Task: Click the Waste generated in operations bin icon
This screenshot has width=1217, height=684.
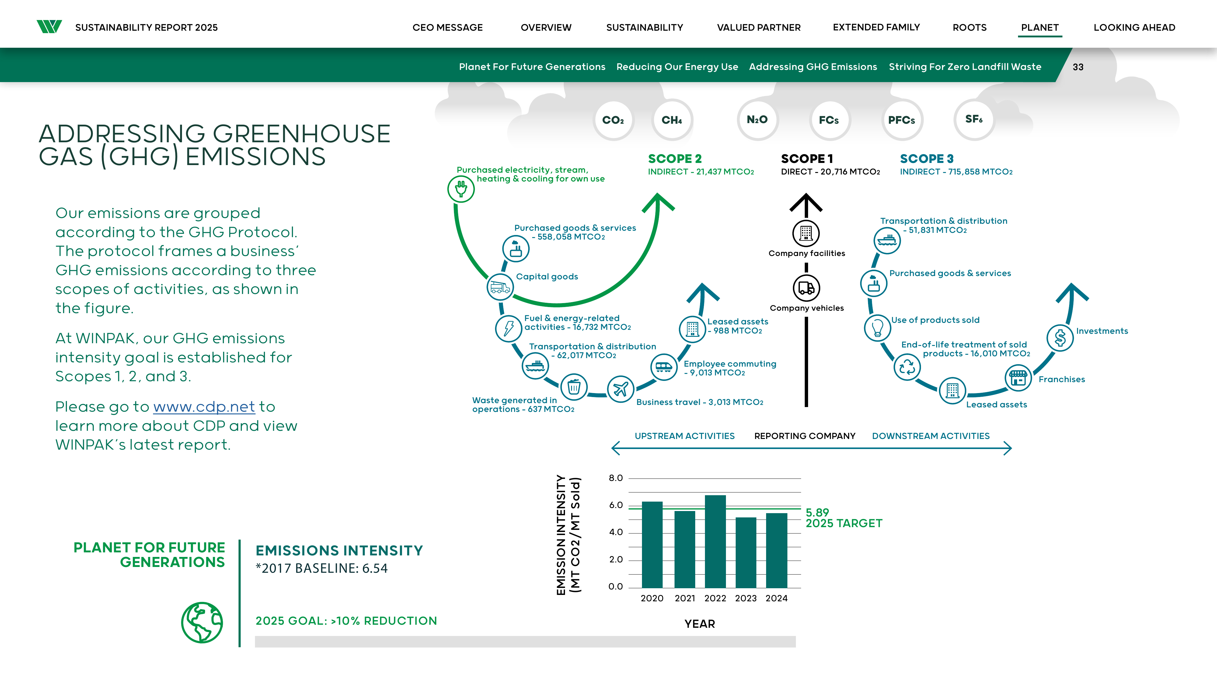Action: (x=574, y=387)
